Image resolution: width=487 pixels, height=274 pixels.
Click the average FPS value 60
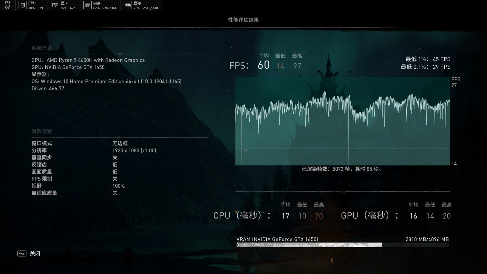264,65
